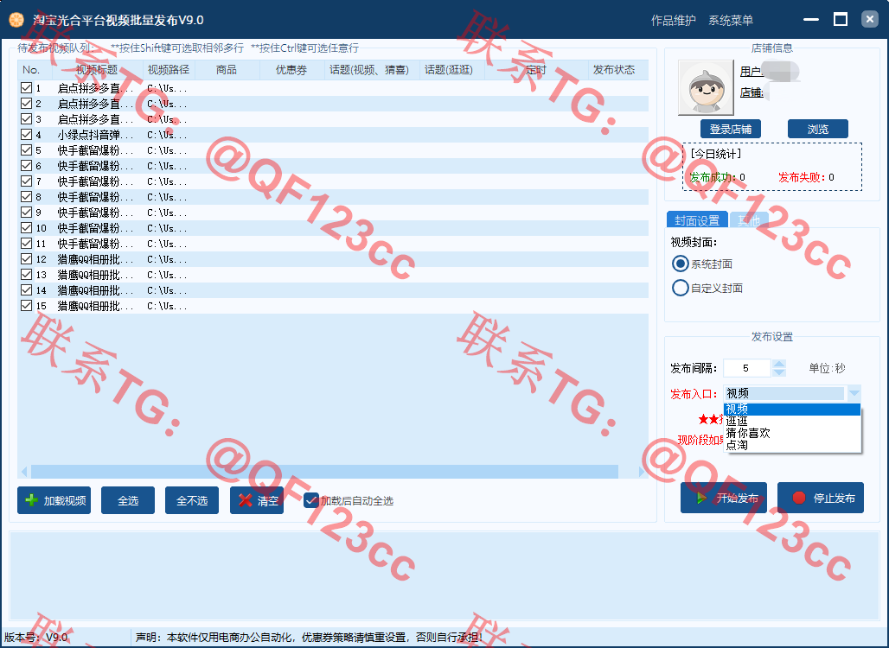Image resolution: width=889 pixels, height=648 pixels.
Task: Open the 系统菜单 menu
Action: click(730, 21)
